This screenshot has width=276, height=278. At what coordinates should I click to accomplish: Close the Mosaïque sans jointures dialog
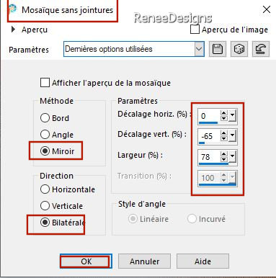(267, 9)
